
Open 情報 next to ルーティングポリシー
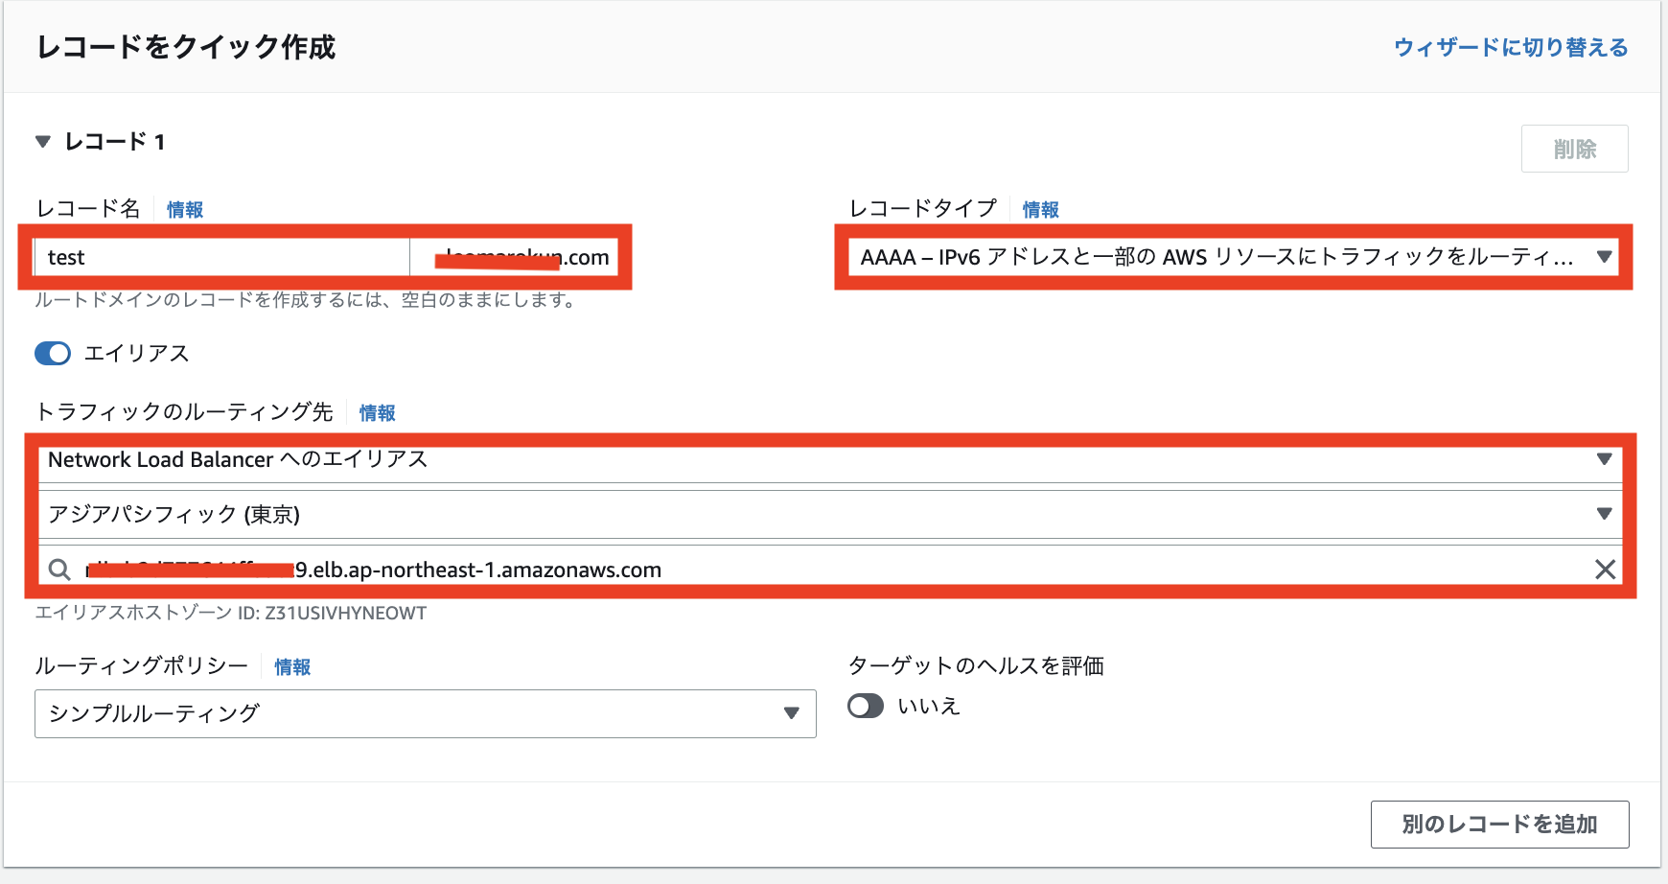292,666
